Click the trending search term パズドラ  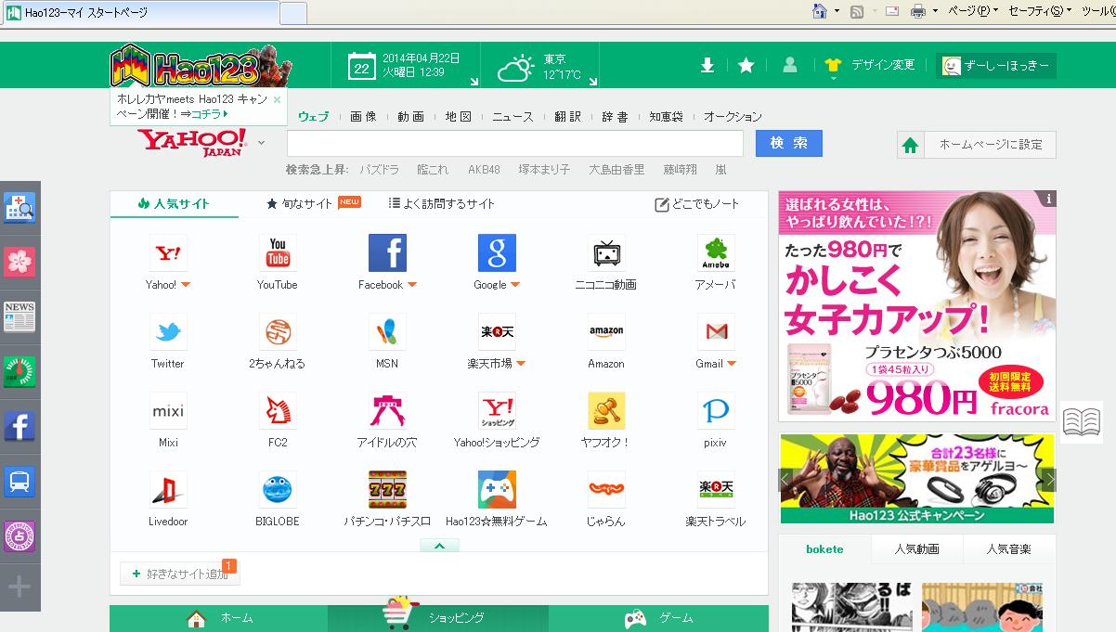[x=380, y=170]
